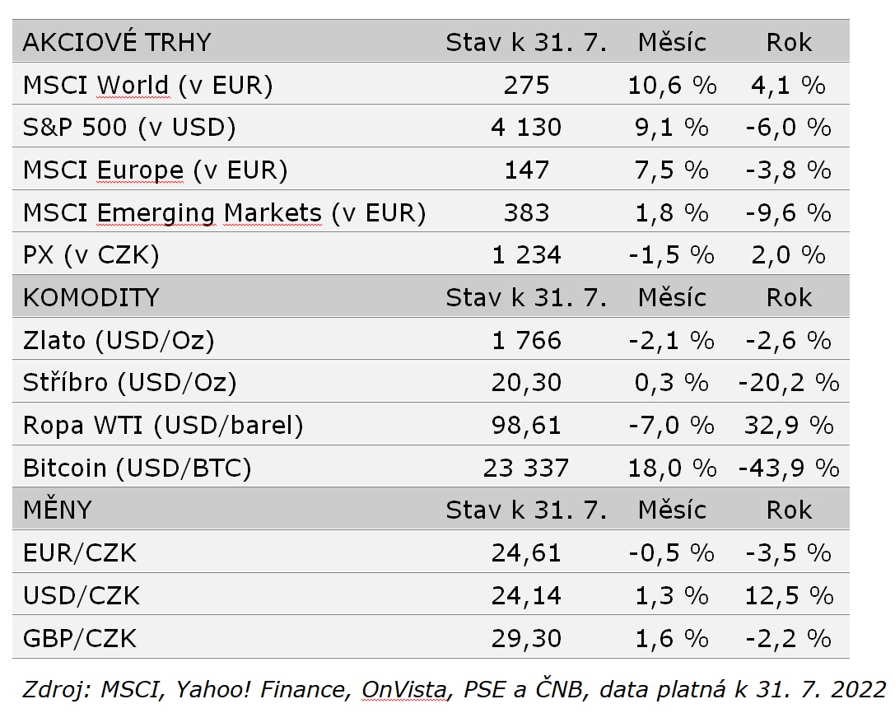The width and height of the screenshot is (895, 713).
Task: Click the MĚNY section header
Action: (x=58, y=510)
